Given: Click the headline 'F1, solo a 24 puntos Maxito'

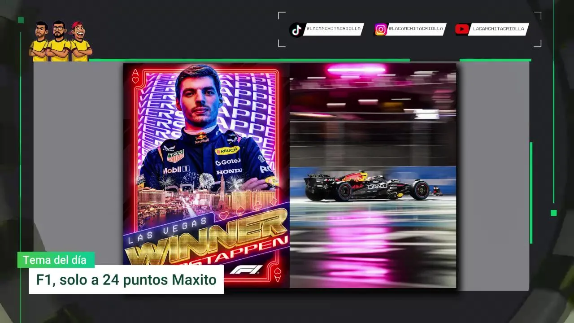Looking at the screenshot, I should click(x=126, y=280).
